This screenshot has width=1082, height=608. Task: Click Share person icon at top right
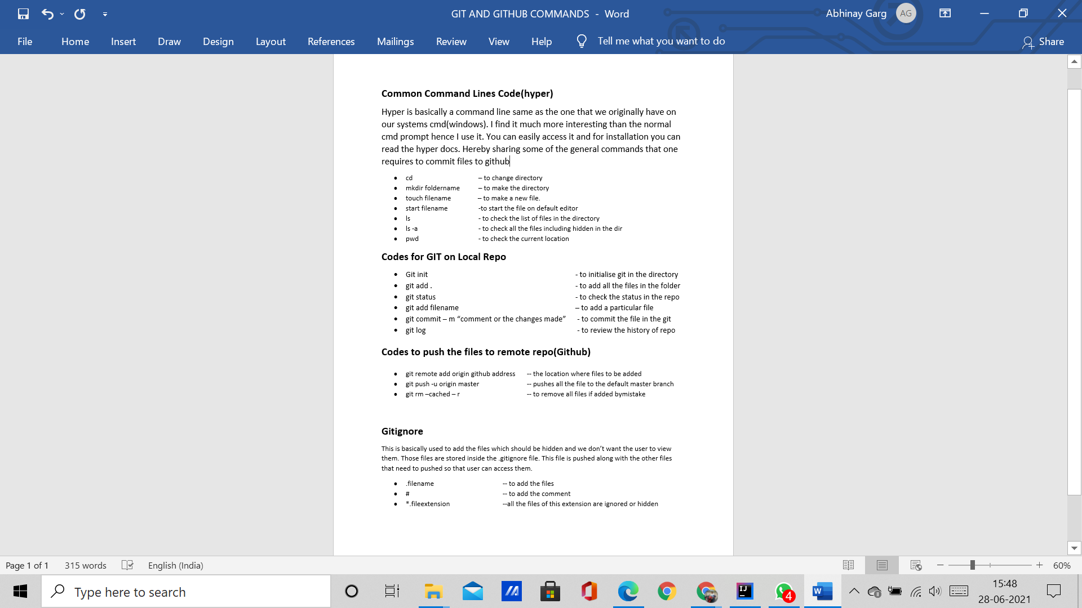pos(1028,42)
